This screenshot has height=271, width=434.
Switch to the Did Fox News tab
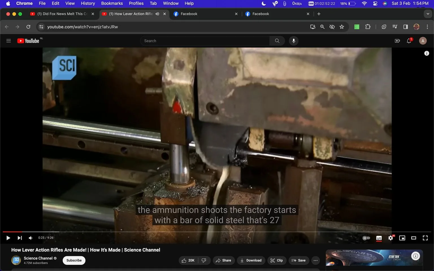62,14
